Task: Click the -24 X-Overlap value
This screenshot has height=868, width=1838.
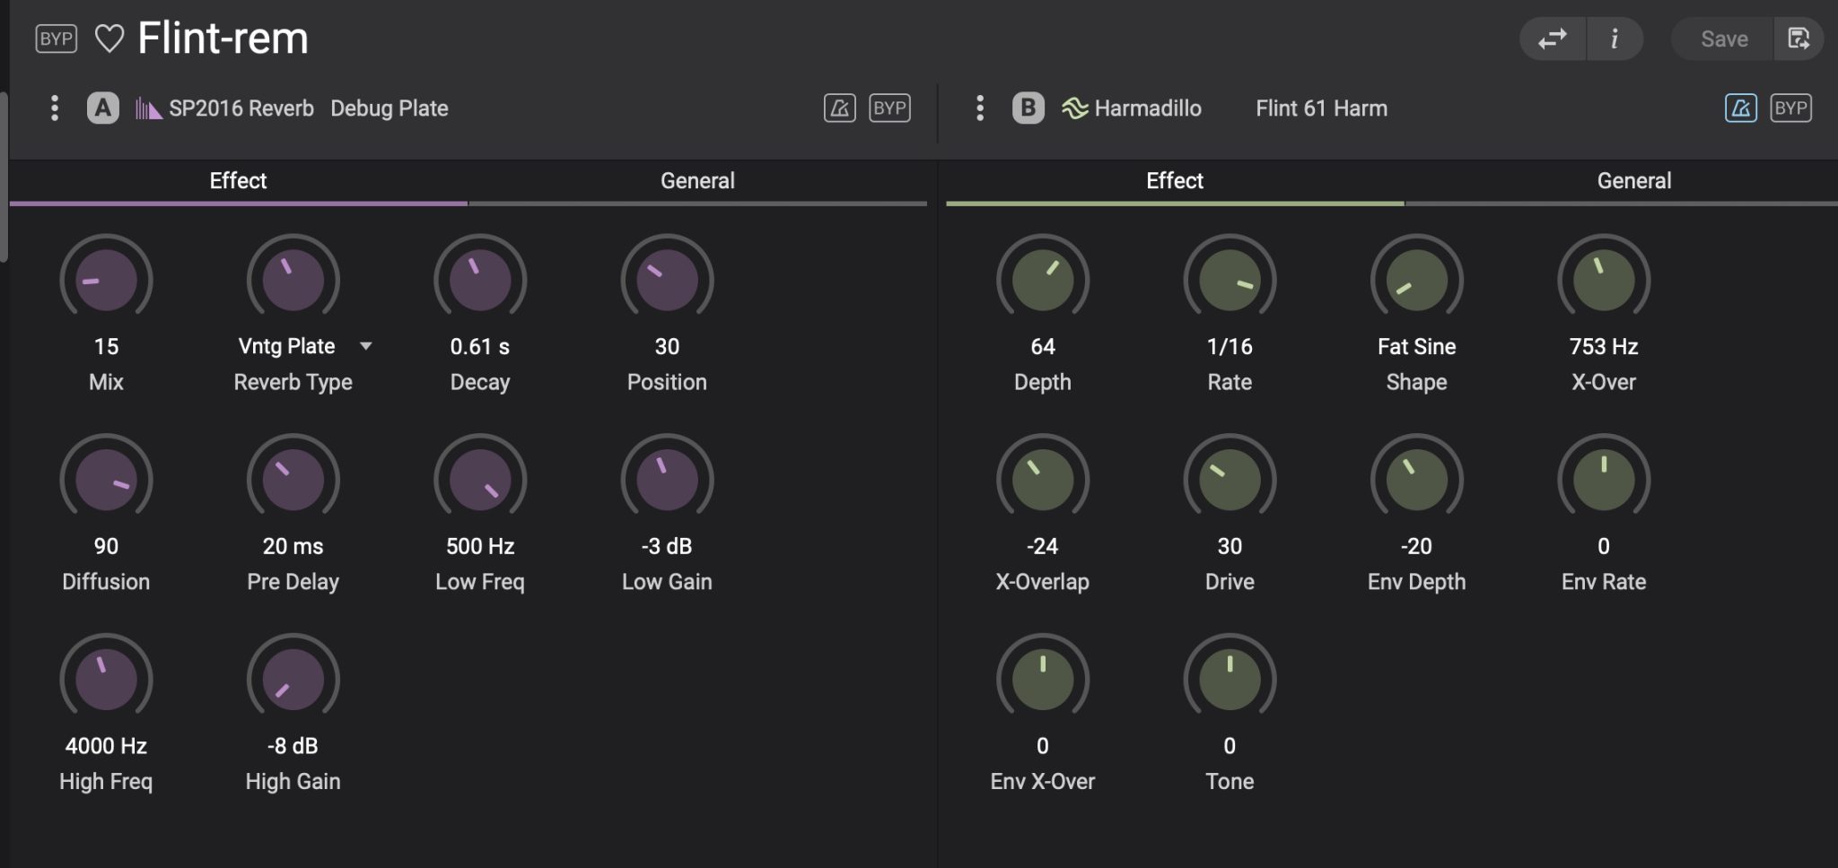Action: tap(1043, 546)
